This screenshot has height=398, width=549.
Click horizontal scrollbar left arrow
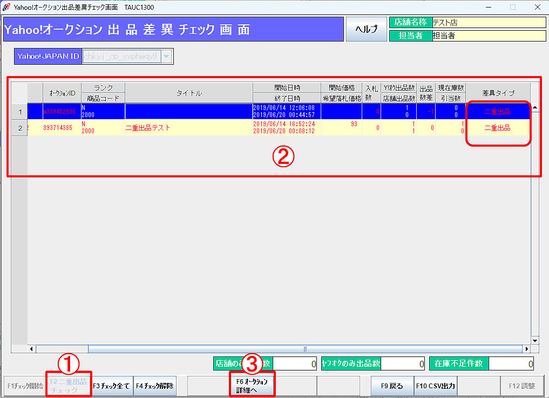(31, 349)
